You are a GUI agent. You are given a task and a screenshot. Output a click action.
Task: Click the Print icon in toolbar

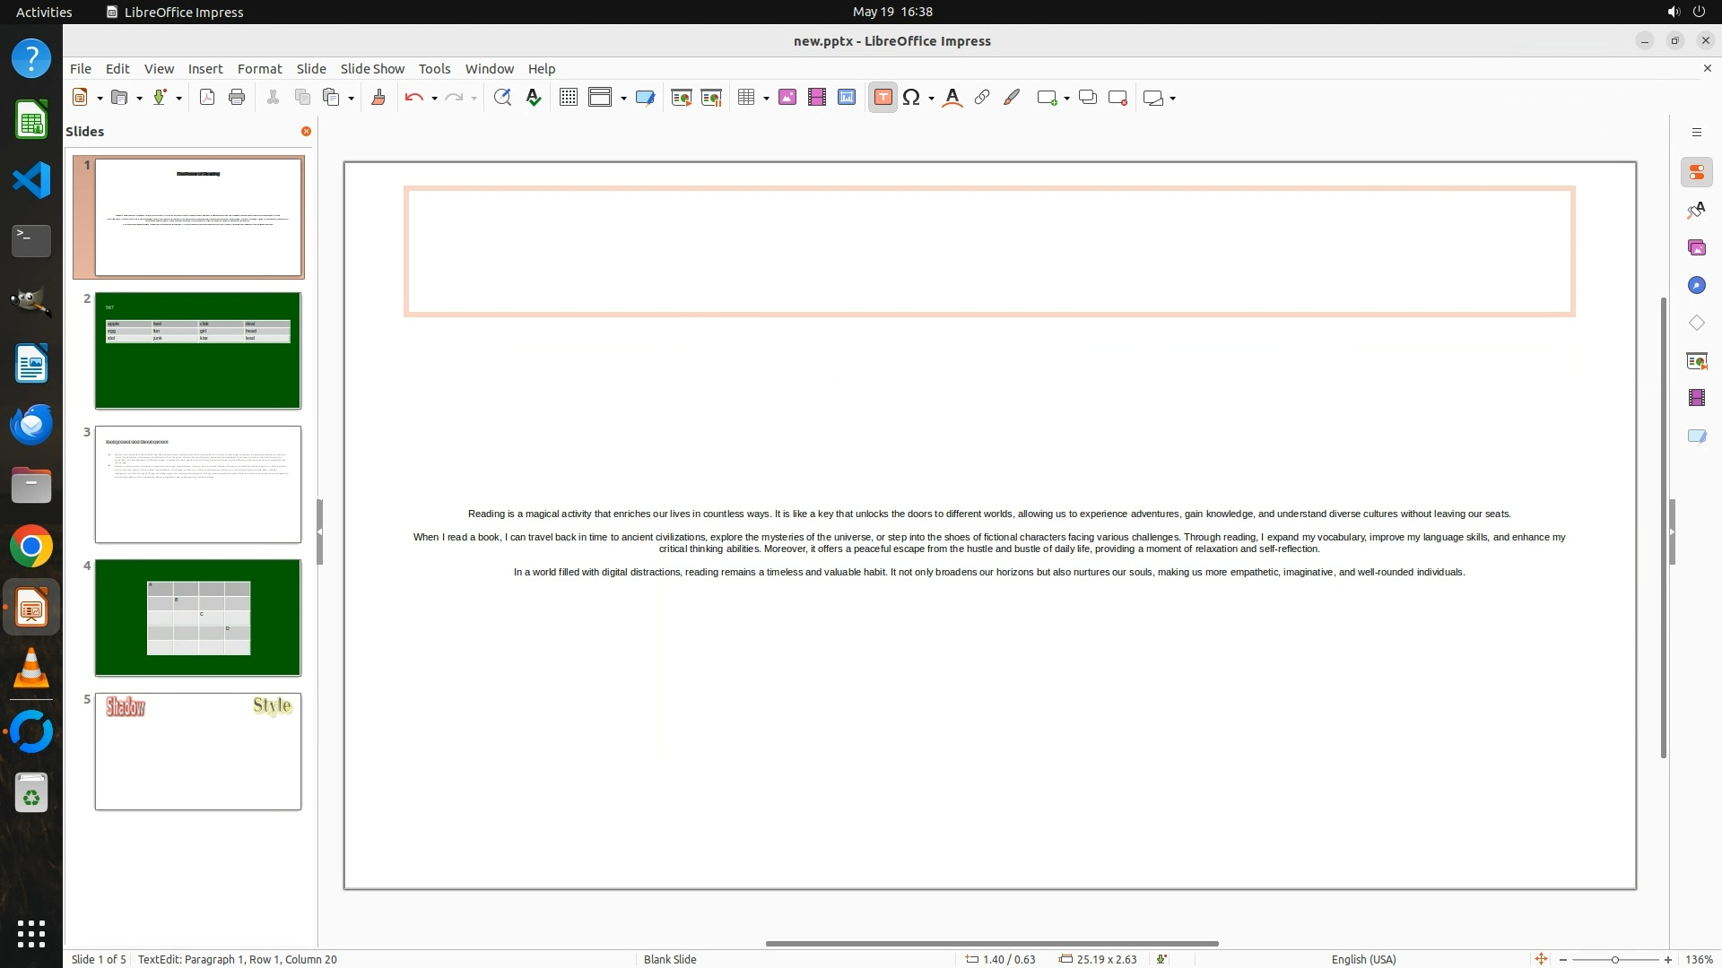(x=237, y=98)
